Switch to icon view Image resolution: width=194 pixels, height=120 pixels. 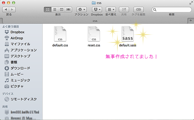[48, 9]
